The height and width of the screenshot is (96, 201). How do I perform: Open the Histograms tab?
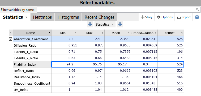(68, 17)
